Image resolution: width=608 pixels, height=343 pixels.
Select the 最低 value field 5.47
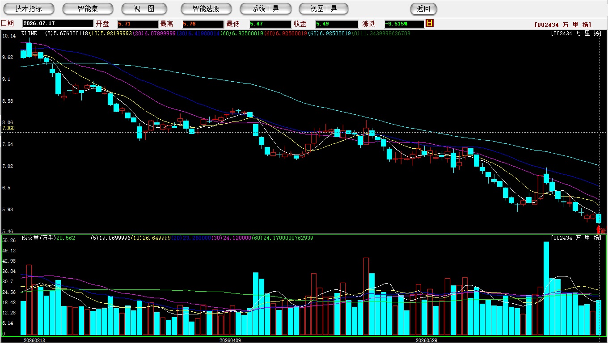pos(270,24)
